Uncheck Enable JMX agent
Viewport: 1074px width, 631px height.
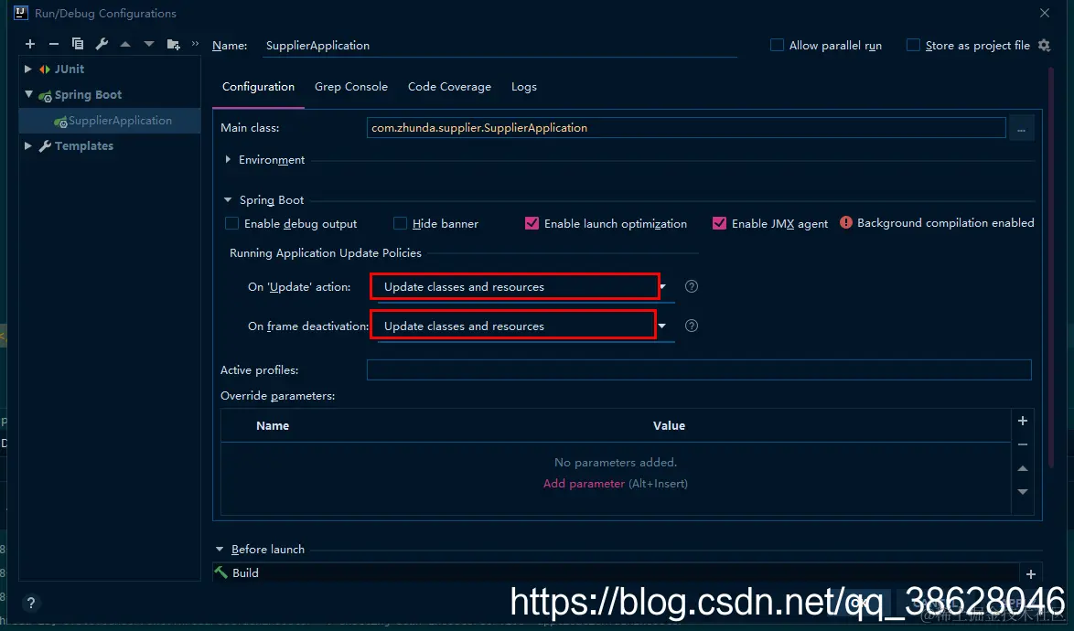click(x=719, y=224)
